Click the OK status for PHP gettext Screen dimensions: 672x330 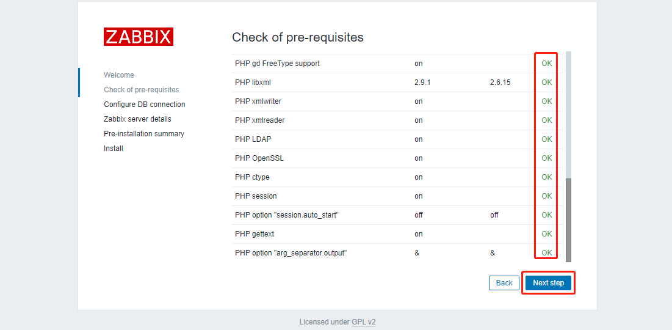coord(547,234)
